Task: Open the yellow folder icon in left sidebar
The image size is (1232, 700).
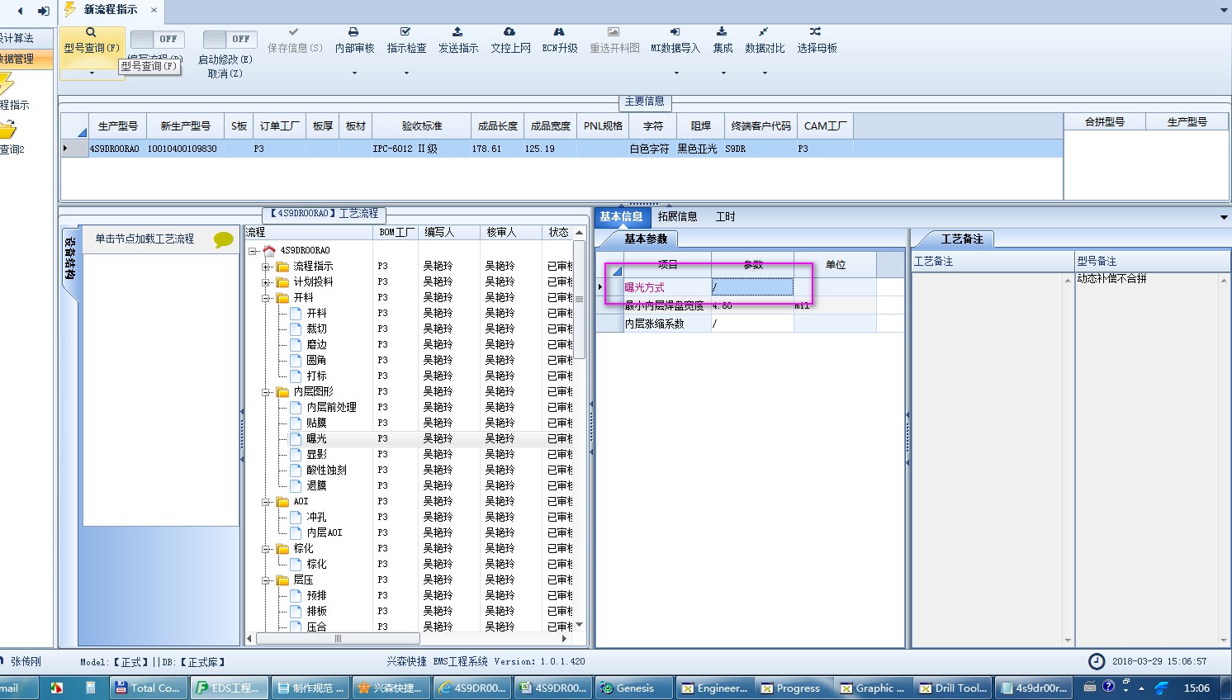Action: (7, 130)
